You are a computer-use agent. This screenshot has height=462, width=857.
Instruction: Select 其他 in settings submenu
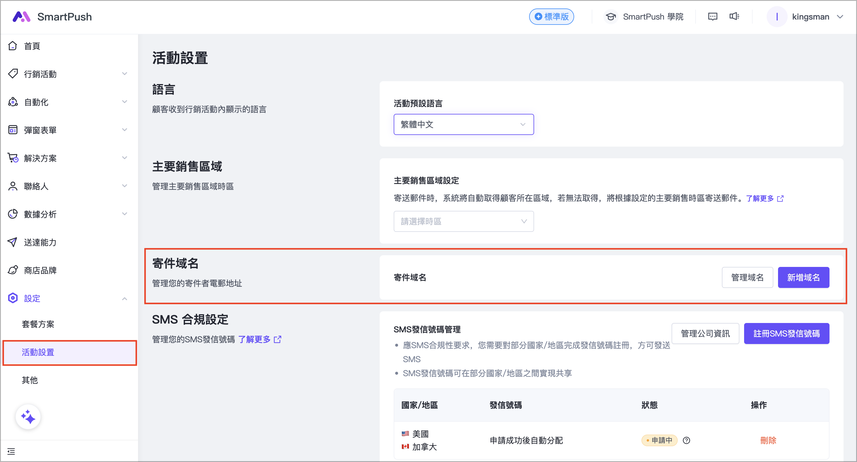(30, 380)
